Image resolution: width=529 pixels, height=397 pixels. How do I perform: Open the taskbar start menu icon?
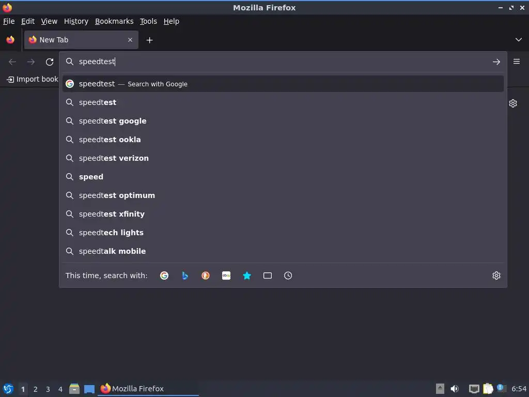[x=8, y=389]
